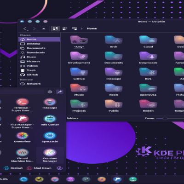This screenshot has height=184, width=184.
Task: Go back using Dolphin's back arrow
Action: click(25, 29)
